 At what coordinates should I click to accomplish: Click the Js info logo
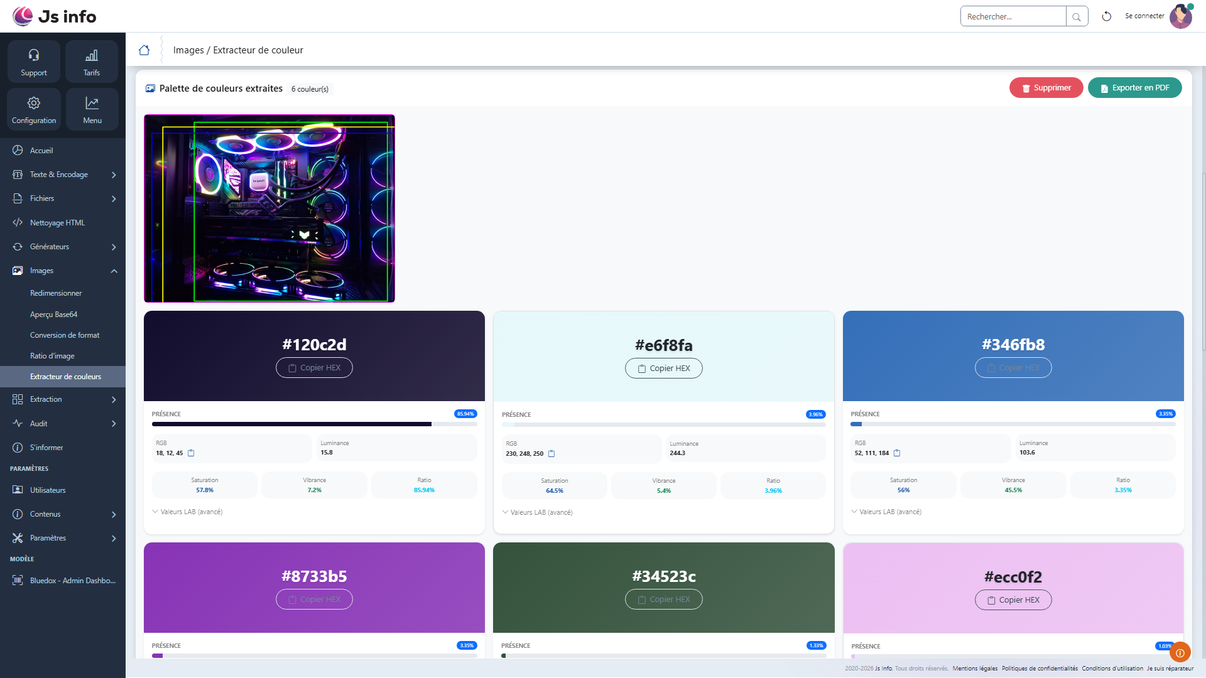point(55,16)
